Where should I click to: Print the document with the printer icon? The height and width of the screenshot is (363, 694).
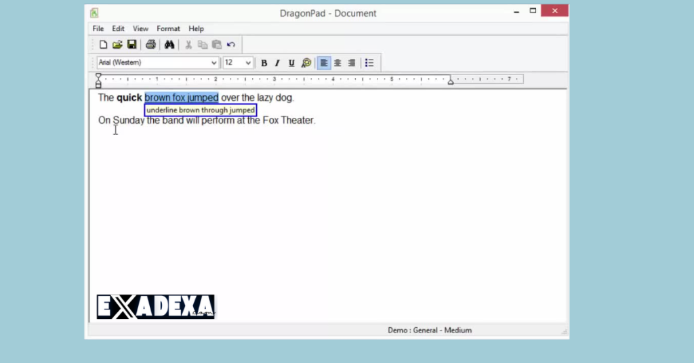(150, 45)
